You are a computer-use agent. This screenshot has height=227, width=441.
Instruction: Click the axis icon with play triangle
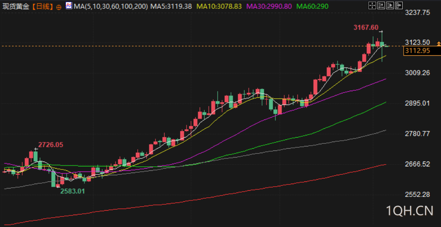[390, 5]
